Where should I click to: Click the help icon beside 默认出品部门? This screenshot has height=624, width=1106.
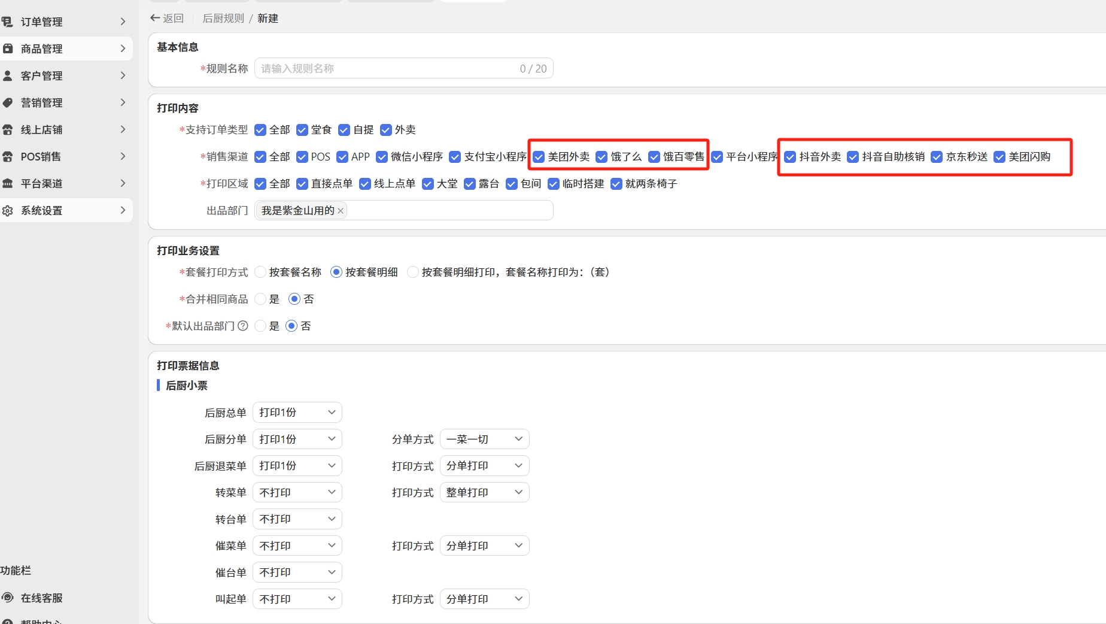point(242,326)
